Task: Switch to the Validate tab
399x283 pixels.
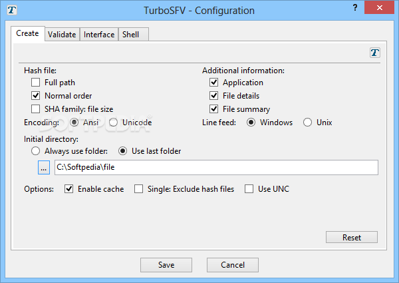Action: pyautogui.click(x=62, y=35)
